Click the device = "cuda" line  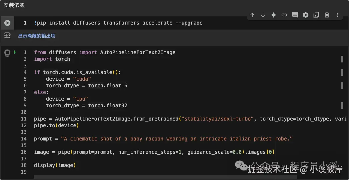coord(69,79)
